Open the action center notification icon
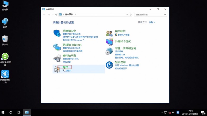Image resolution: width=207 pixels, height=116 pixels. pyautogui.click(x=203, y=113)
